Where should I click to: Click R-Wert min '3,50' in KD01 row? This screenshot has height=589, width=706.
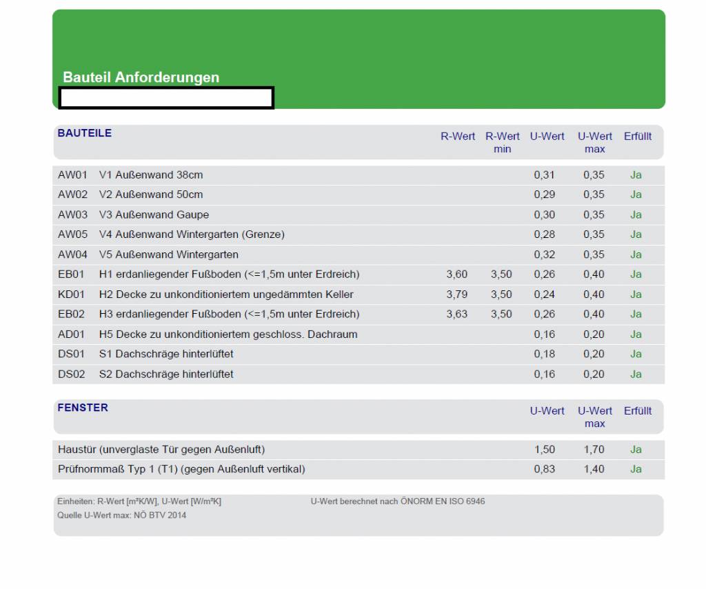pyautogui.click(x=501, y=294)
